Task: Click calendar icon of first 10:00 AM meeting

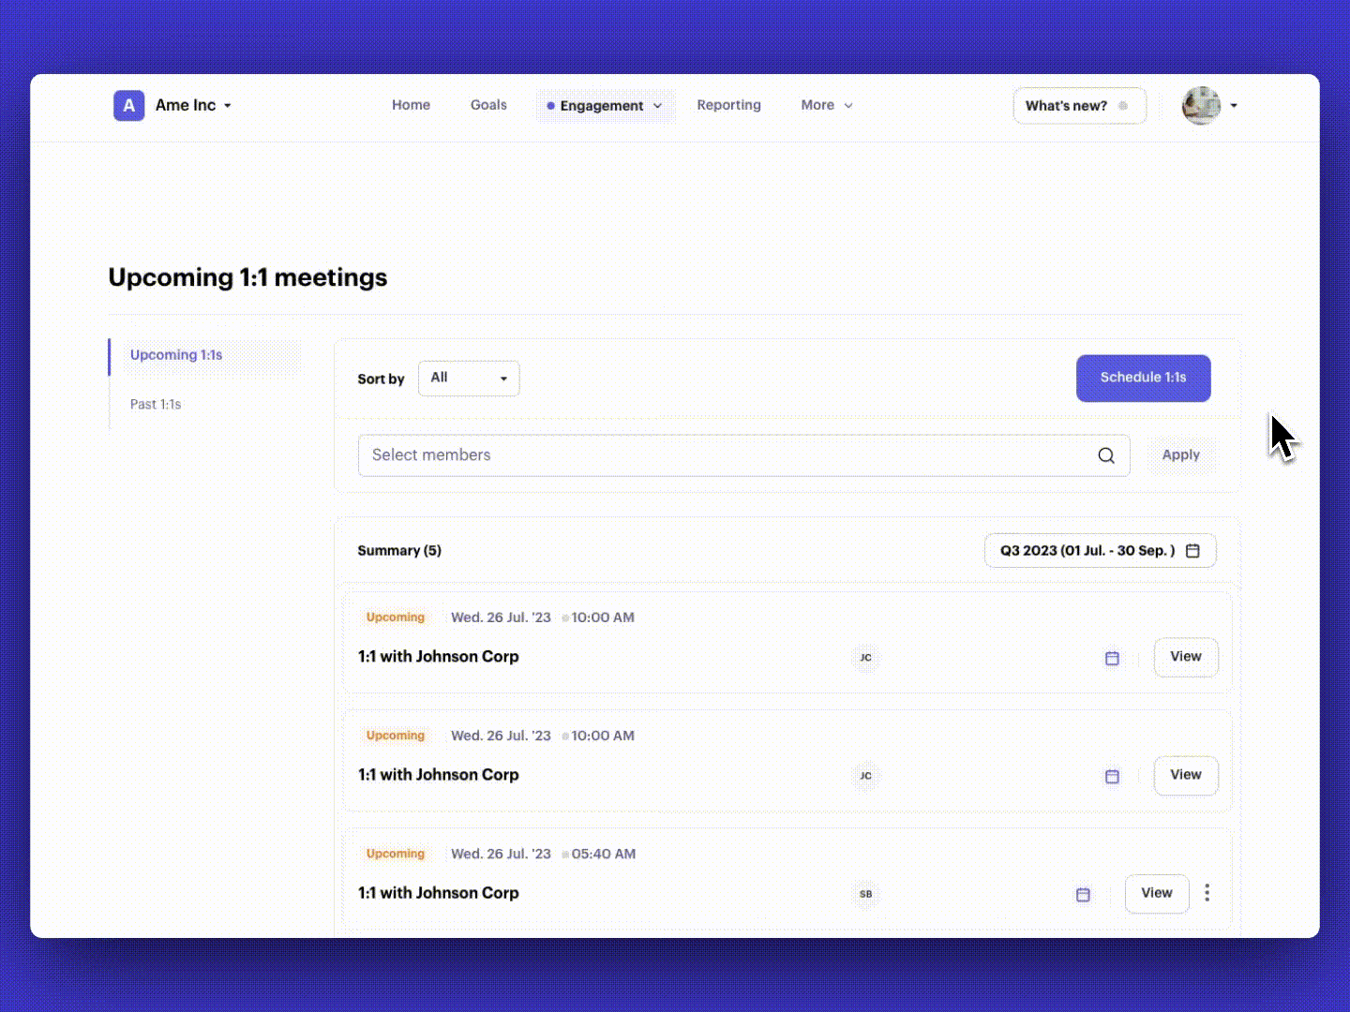Action: 1112,658
